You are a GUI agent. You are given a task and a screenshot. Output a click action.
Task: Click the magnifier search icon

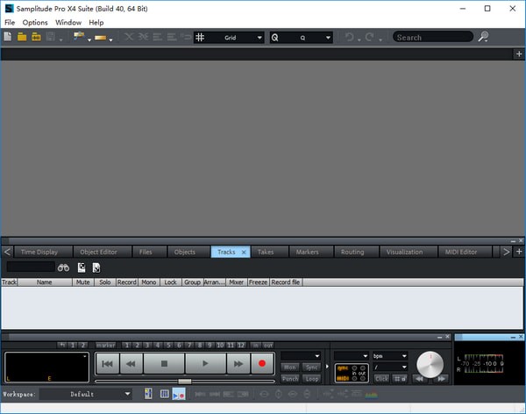point(483,36)
